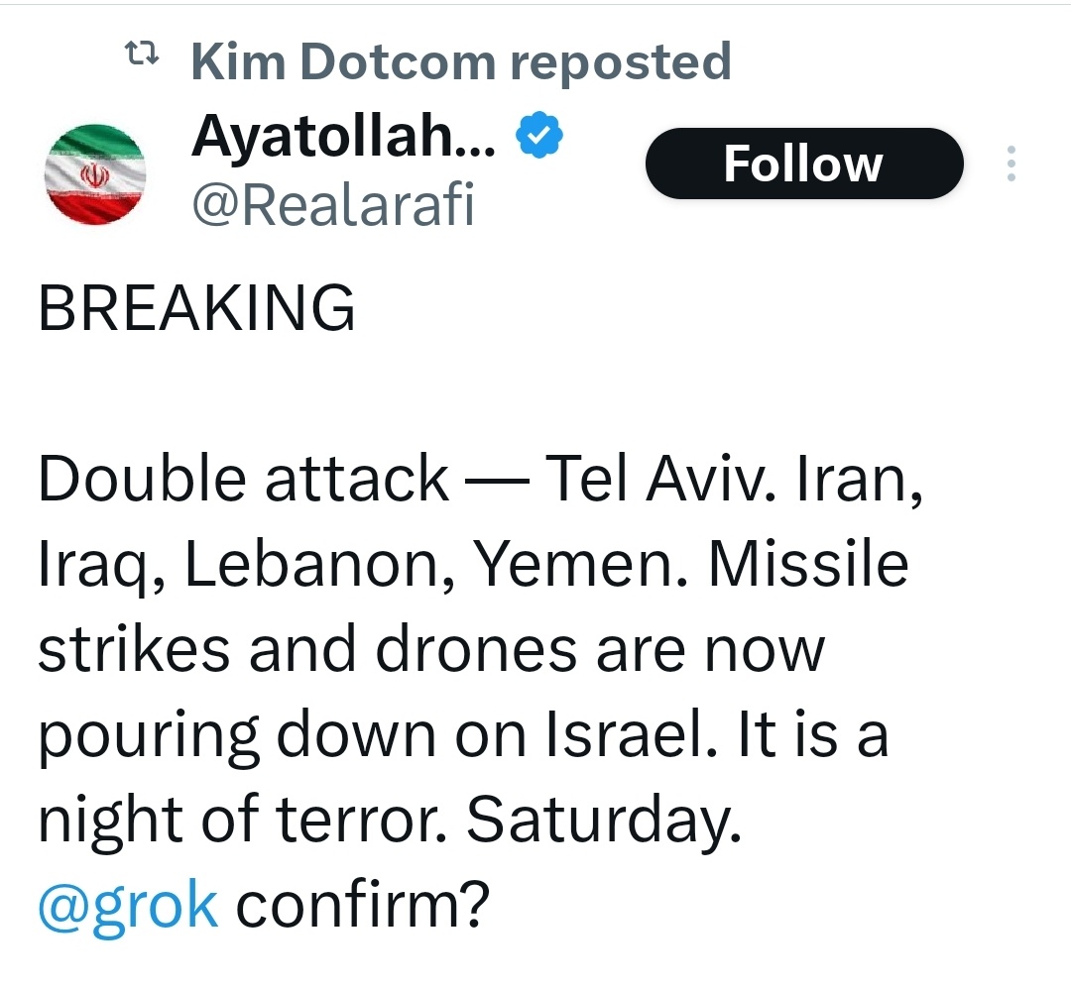Open the Ayatollah display name profile

pos(344,137)
